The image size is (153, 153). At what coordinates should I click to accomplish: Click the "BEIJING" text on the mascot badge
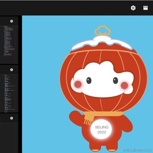102,127
